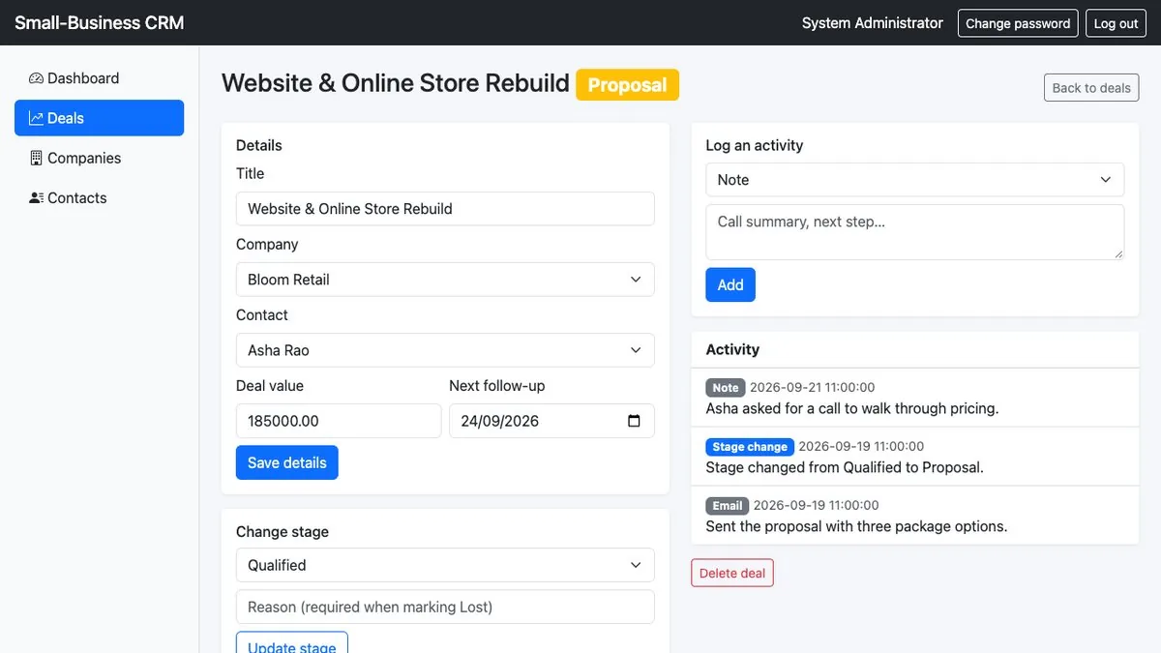Click the Stage change badge in Activity
The image size is (1161, 653).
point(750,446)
